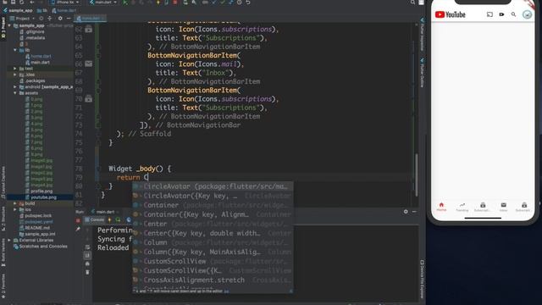Click the pin icon in Run panel
Screen dimensions: 542x305
click(x=78, y=229)
